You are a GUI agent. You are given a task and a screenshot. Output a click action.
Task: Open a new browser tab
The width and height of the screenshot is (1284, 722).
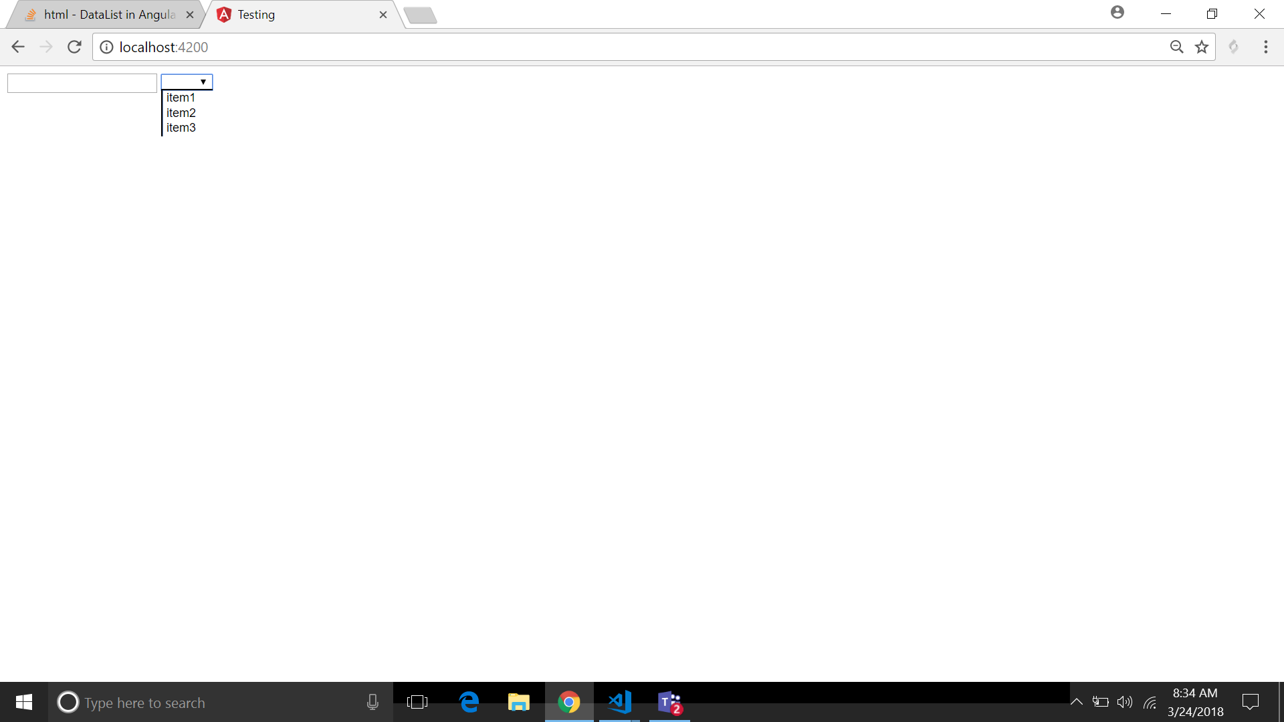[420, 15]
